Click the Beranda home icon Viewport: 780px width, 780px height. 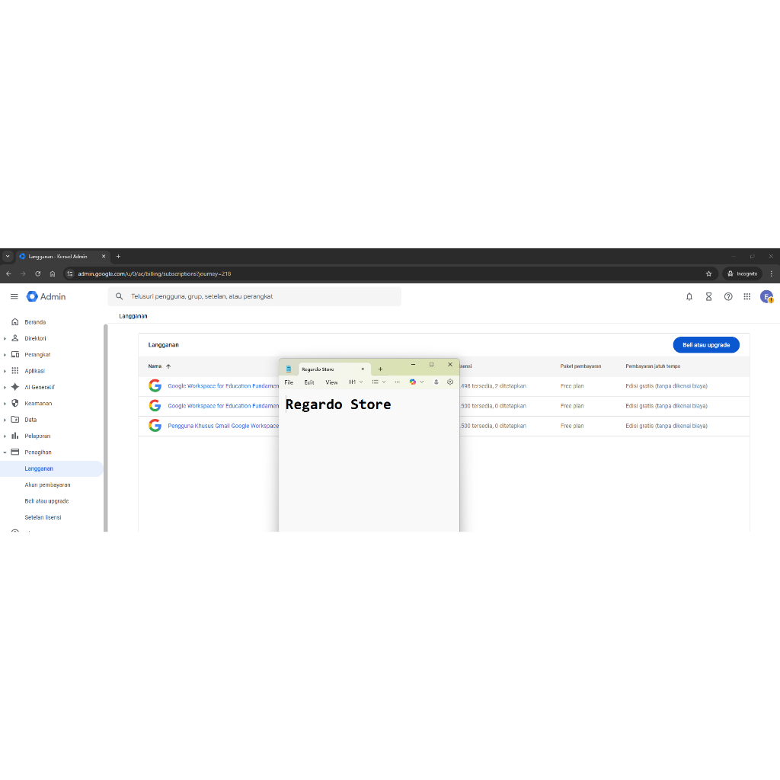tap(14, 321)
